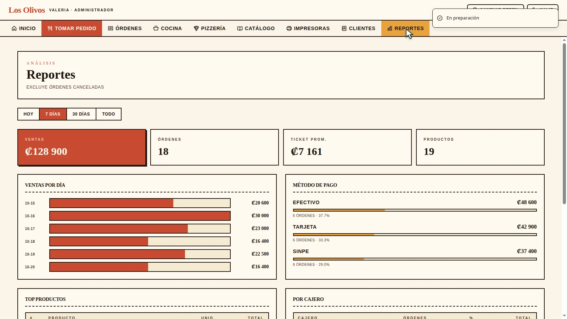This screenshot has width=567, height=319.
Task: Click the scrollbar down arrow
Action: point(564,316)
